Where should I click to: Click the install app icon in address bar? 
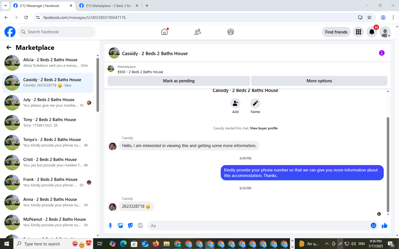pyautogui.click(x=360, y=17)
